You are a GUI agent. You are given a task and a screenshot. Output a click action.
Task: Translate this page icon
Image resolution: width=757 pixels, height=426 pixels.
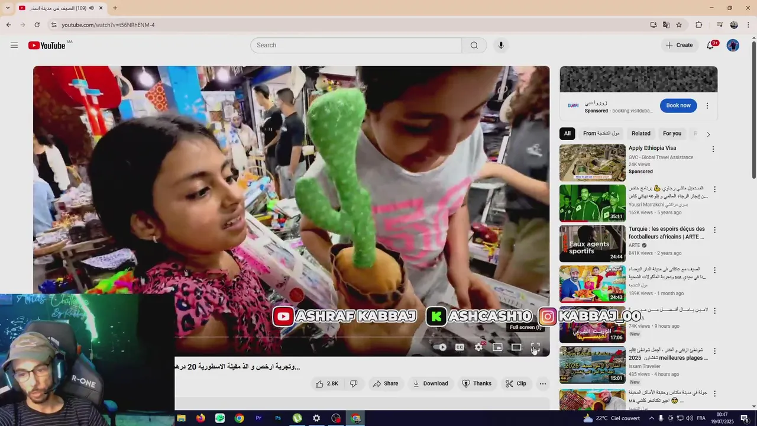(666, 25)
